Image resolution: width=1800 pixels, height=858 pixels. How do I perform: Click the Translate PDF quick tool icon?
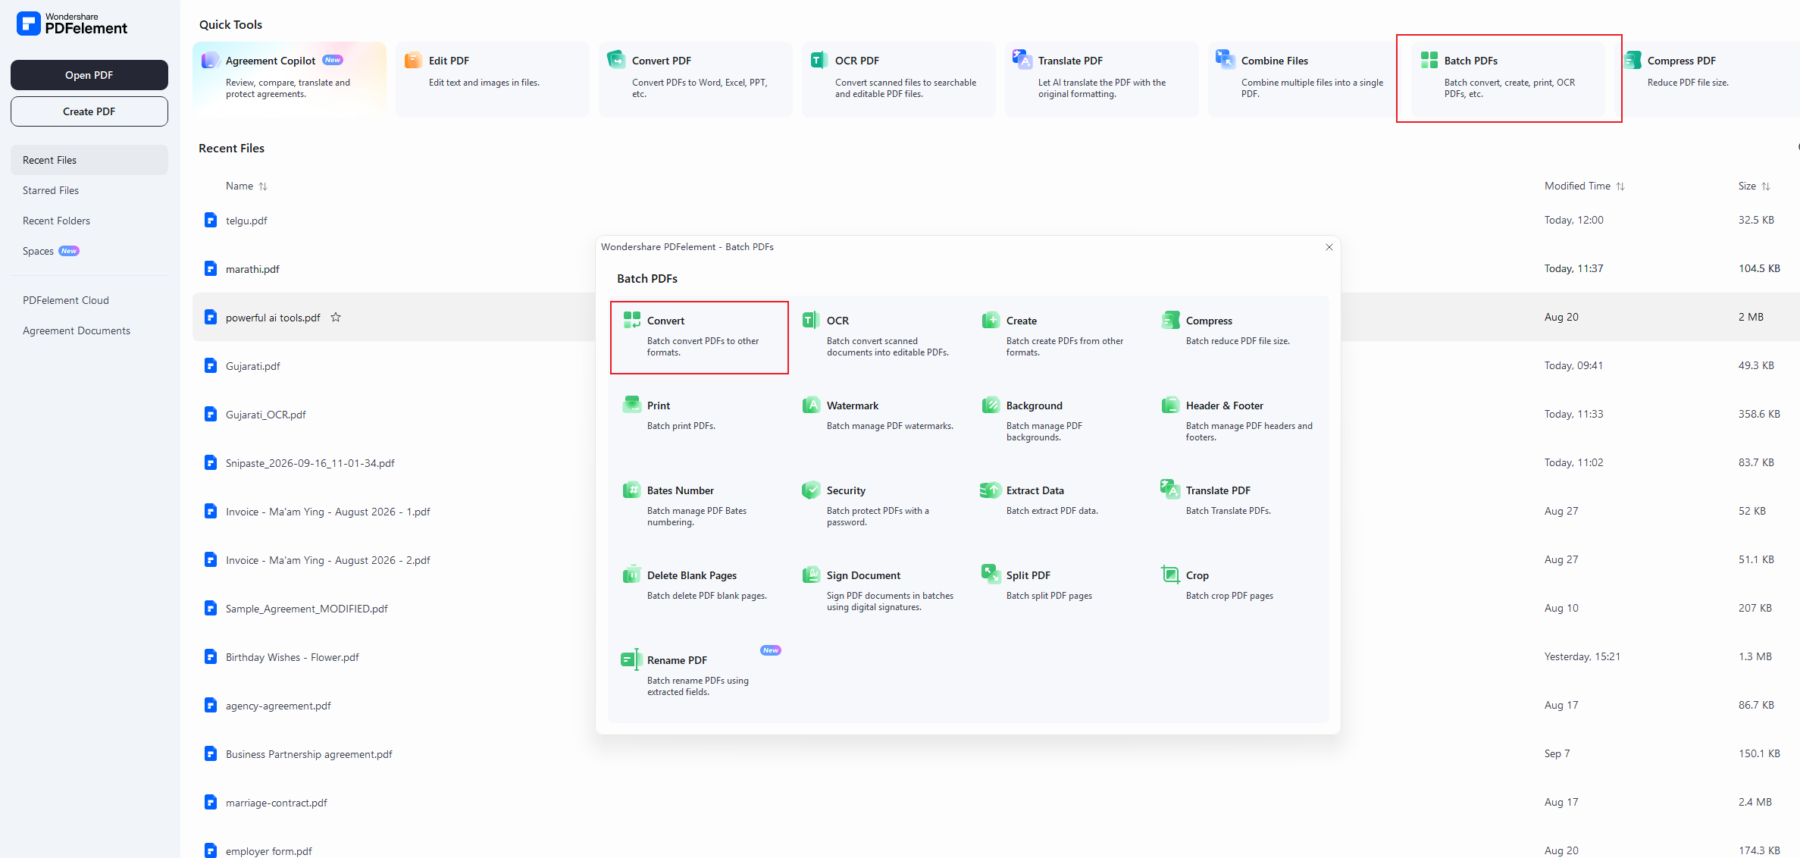tap(1022, 59)
